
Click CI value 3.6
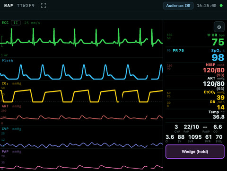click(x=170, y=137)
